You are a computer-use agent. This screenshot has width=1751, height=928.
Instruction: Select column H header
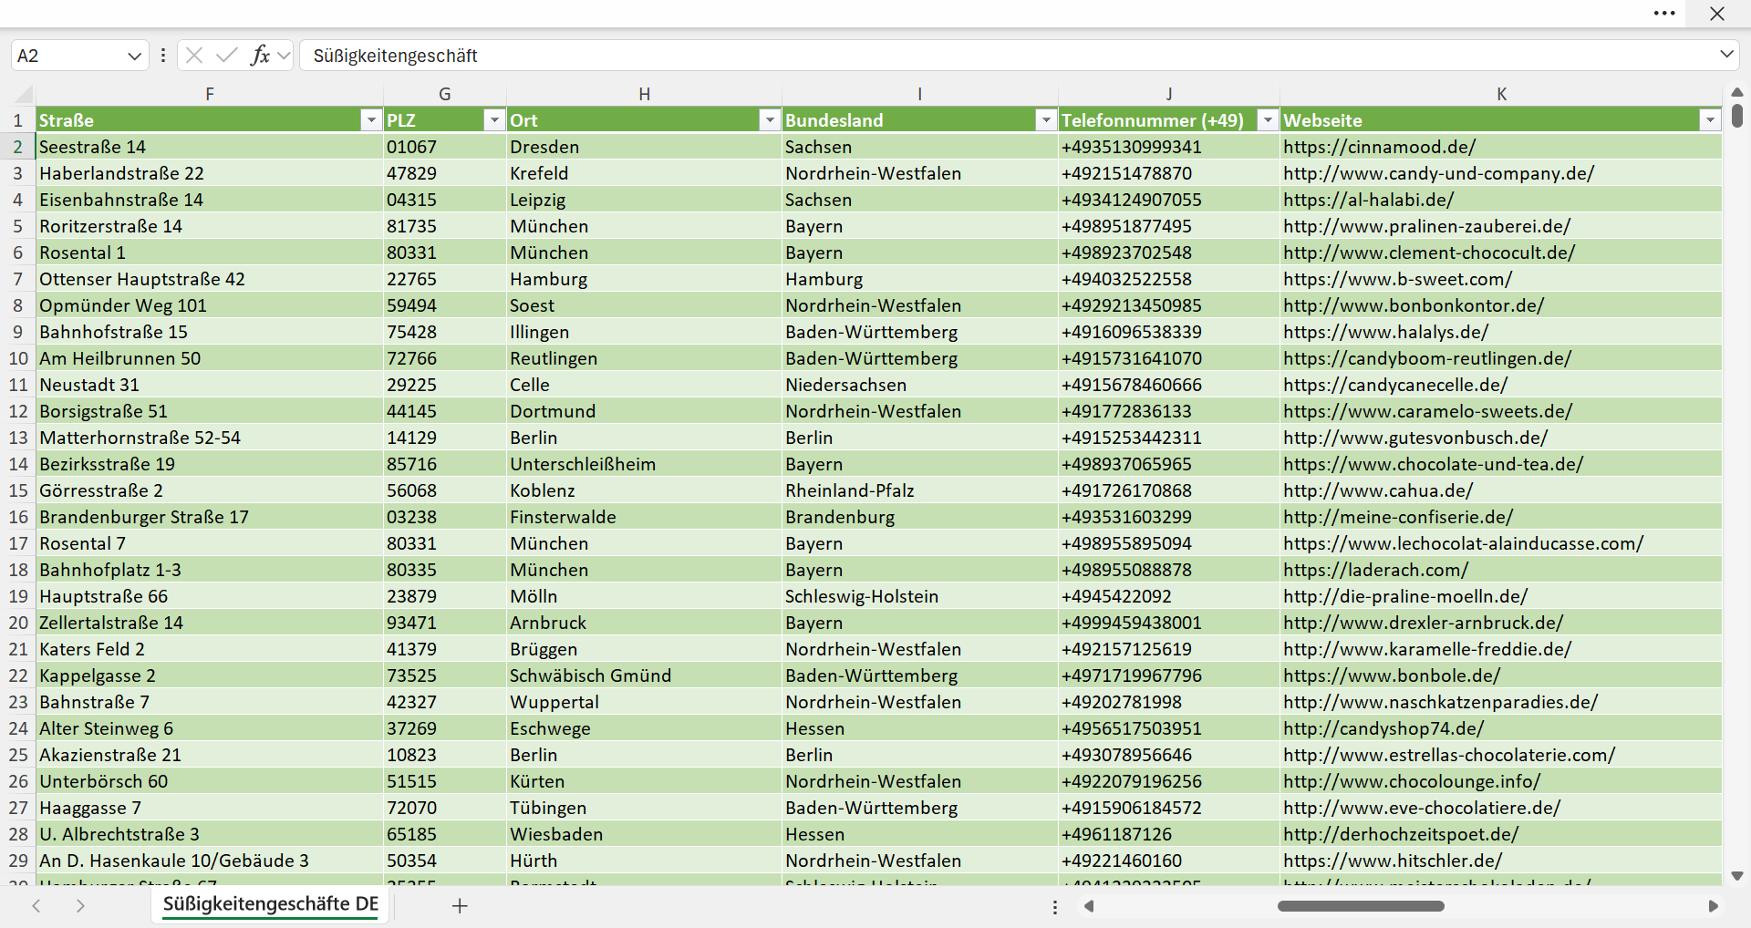(x=645, y=94)
